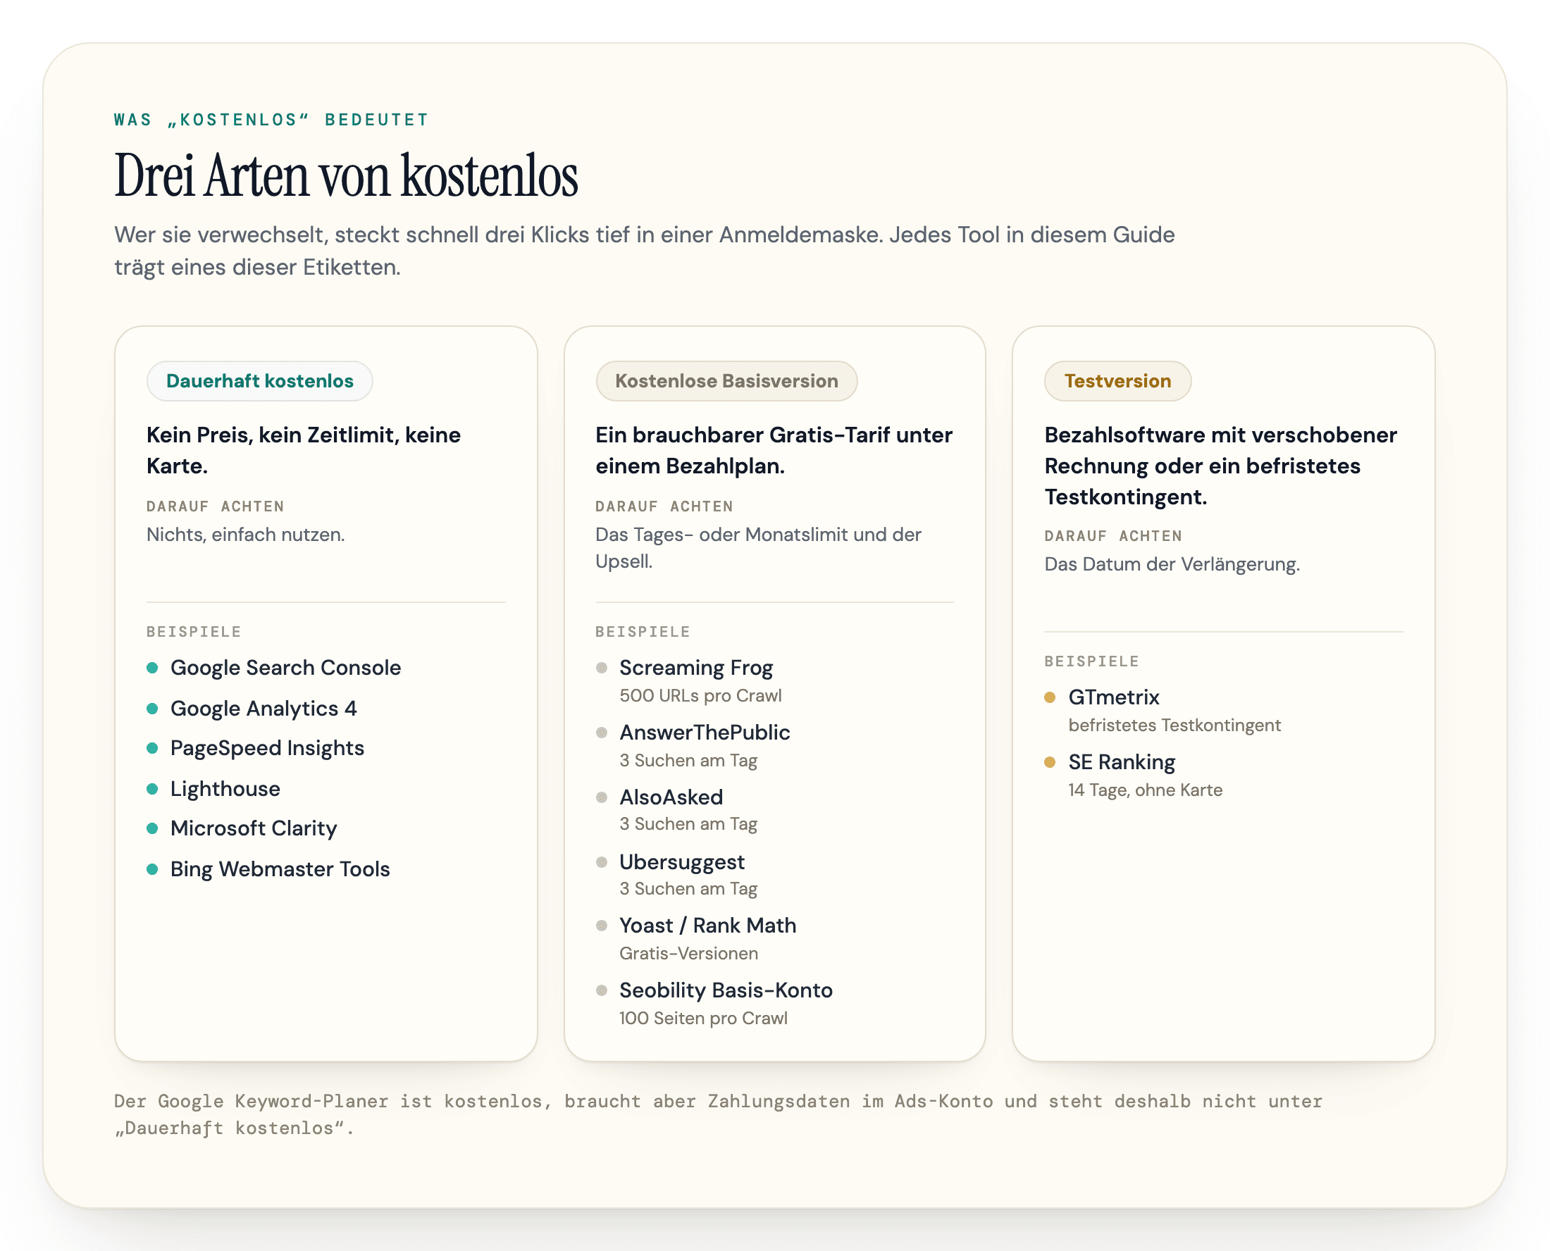This screenshot has width=1550, height=1251.
Task: Select "Google Analytics 4" entry
Action: click(x=263, y=708)
